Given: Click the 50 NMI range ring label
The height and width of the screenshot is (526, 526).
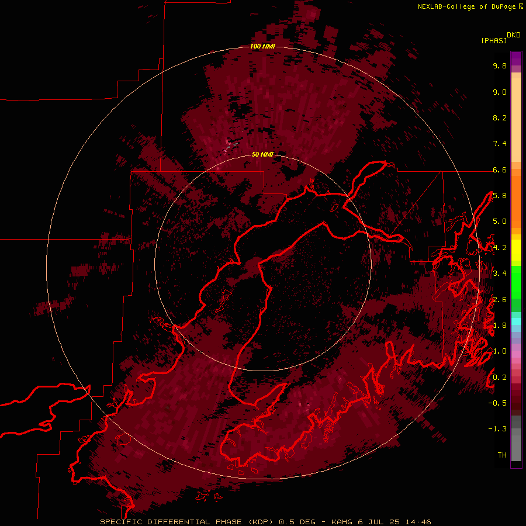Looking at the screenshot, I should (262, 154).
